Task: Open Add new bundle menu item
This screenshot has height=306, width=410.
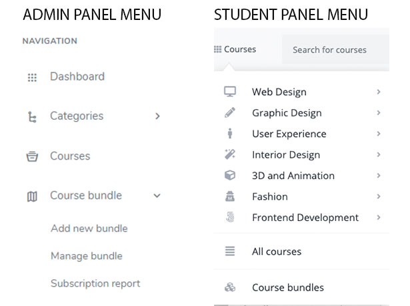Action: 89,228
